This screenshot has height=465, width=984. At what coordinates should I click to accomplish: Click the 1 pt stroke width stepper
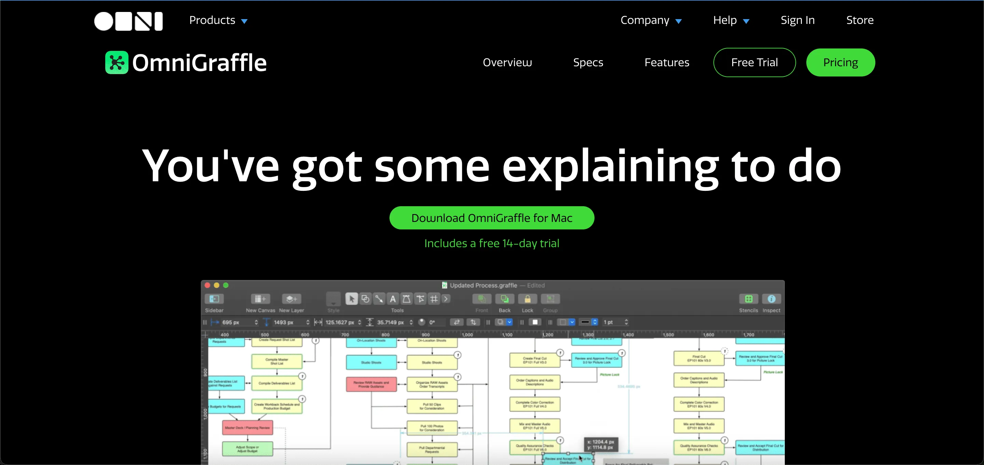click(x=627, y=322)
